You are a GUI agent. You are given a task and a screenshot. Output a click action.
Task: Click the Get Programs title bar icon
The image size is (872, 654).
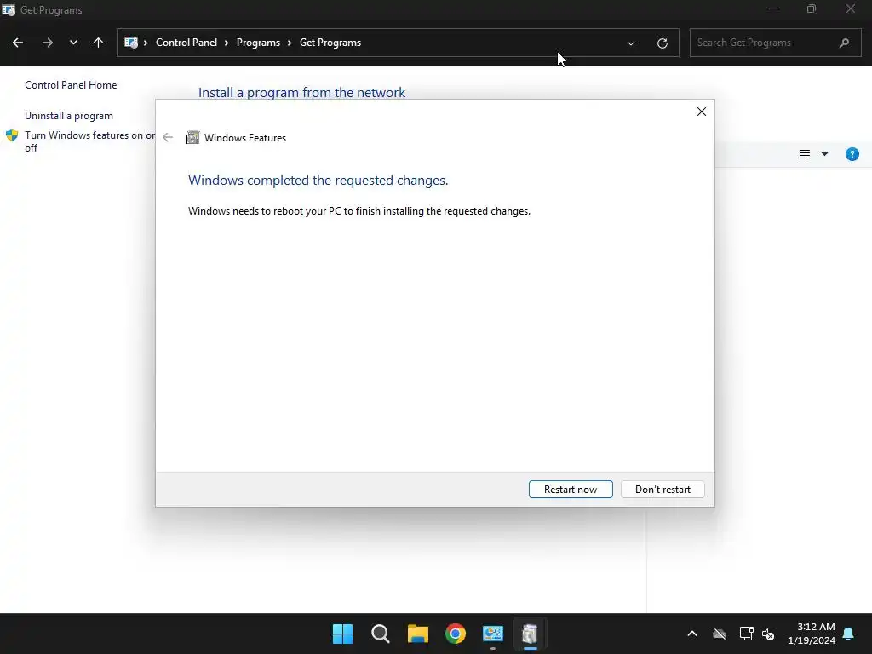(x=9, y=10)
